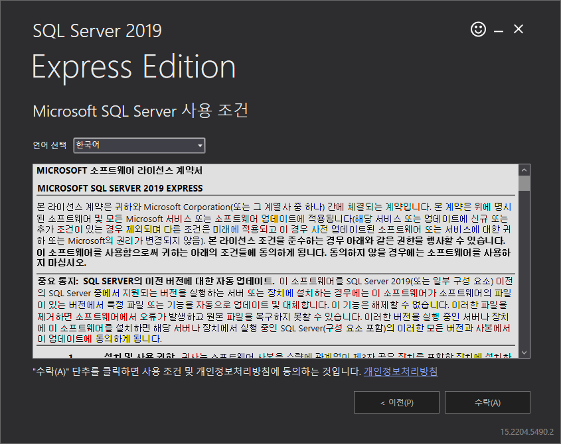Screen dimensions: 561x444
Task: Click the license scrollbar down arrow
Action: [x=524, y=353]
